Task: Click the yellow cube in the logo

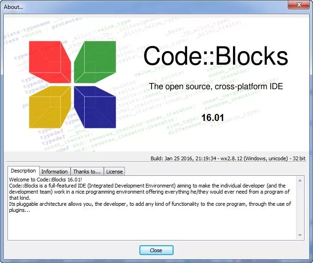Action: pyautogui.click(x=50, y=107)
